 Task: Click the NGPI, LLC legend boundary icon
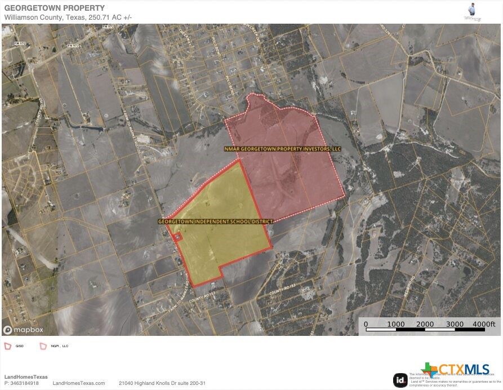click(x=43, y=346)
